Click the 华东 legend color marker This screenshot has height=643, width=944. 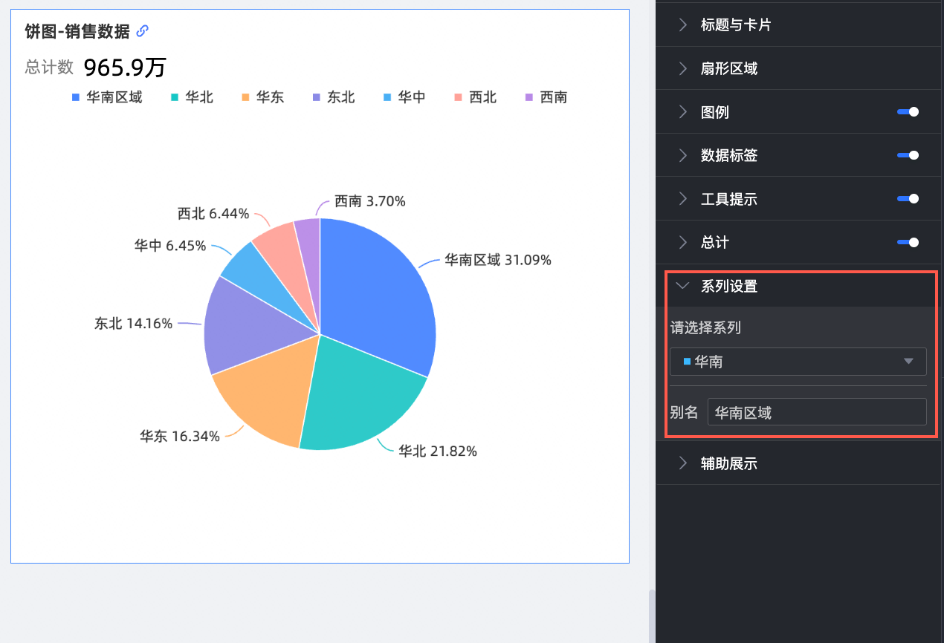245,97
